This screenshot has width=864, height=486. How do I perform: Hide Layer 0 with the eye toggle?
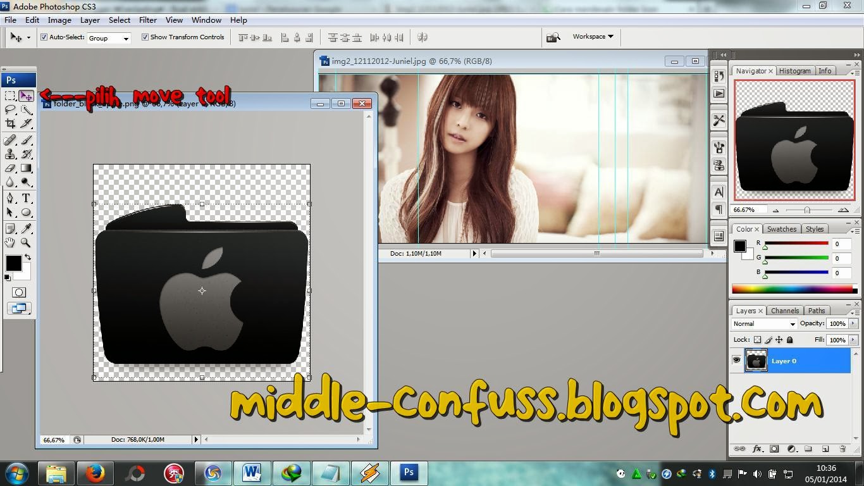pyautogui.click(x=736, y=360)
